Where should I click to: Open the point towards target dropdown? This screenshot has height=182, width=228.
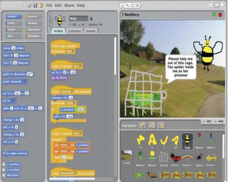tap(25, 82)
